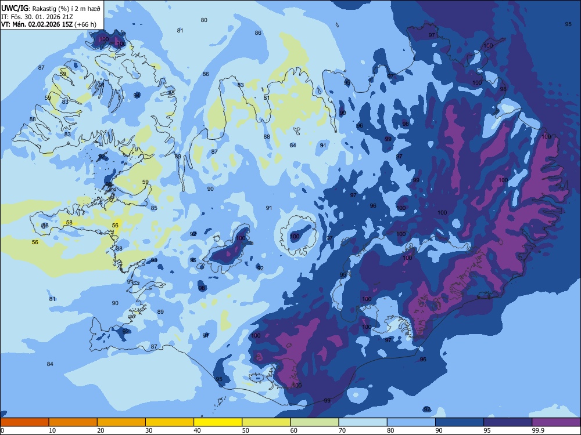Click the initial time "IT: Fös. 30. 01. 2026 21Z"
581x435 pixels.
tap(37, 17)
